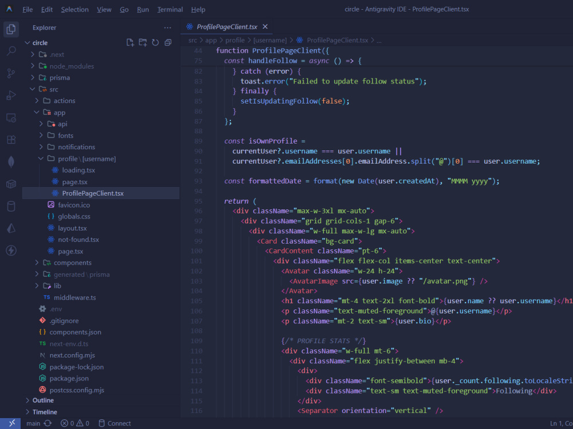Viewport: 573px width, 429px height.
Task: Expand the Timeline section
Action: [x=101, y=412]
